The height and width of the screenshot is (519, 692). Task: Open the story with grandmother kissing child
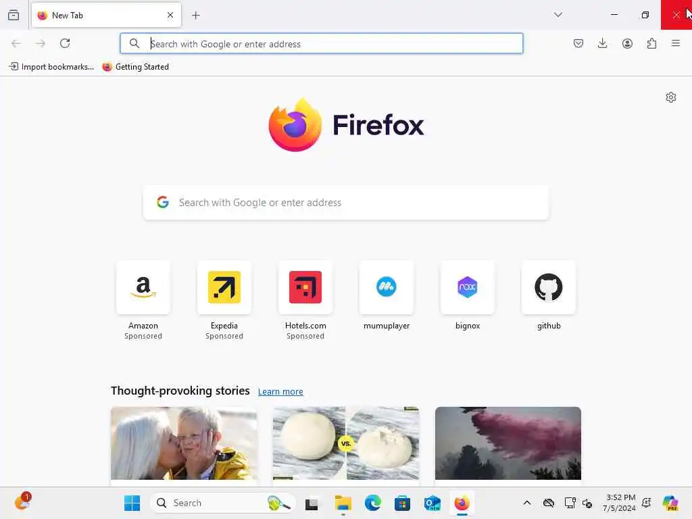coord(184,443)
